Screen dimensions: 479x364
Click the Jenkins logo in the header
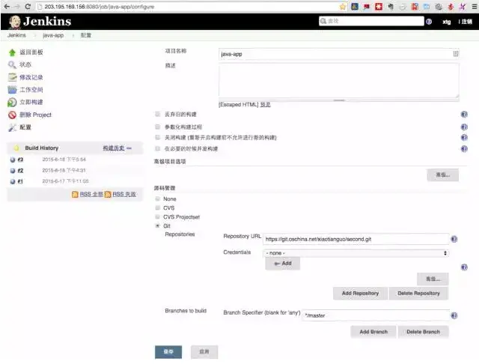(x=40, y=22)
